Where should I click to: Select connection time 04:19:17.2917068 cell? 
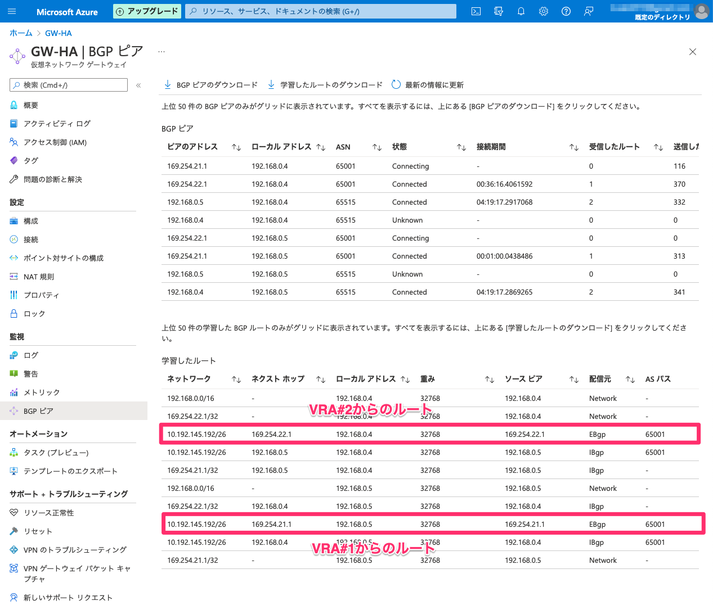(x=505, y=202)
